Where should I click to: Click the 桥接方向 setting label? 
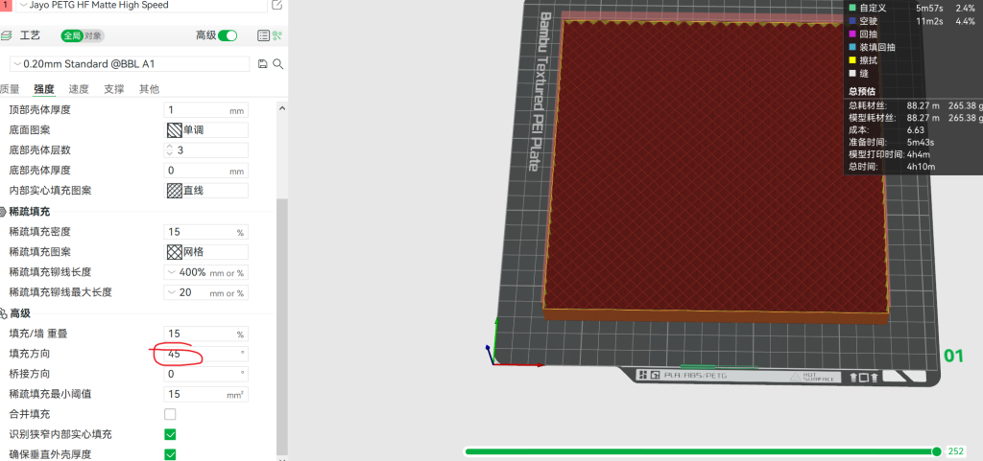point(30,374)
